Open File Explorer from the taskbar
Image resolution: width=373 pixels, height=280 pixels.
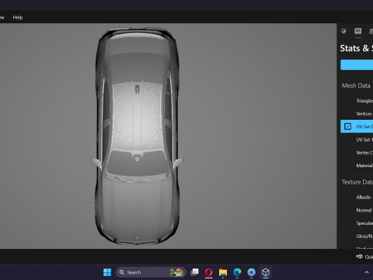pyautogui.click(x=223, y=272)
